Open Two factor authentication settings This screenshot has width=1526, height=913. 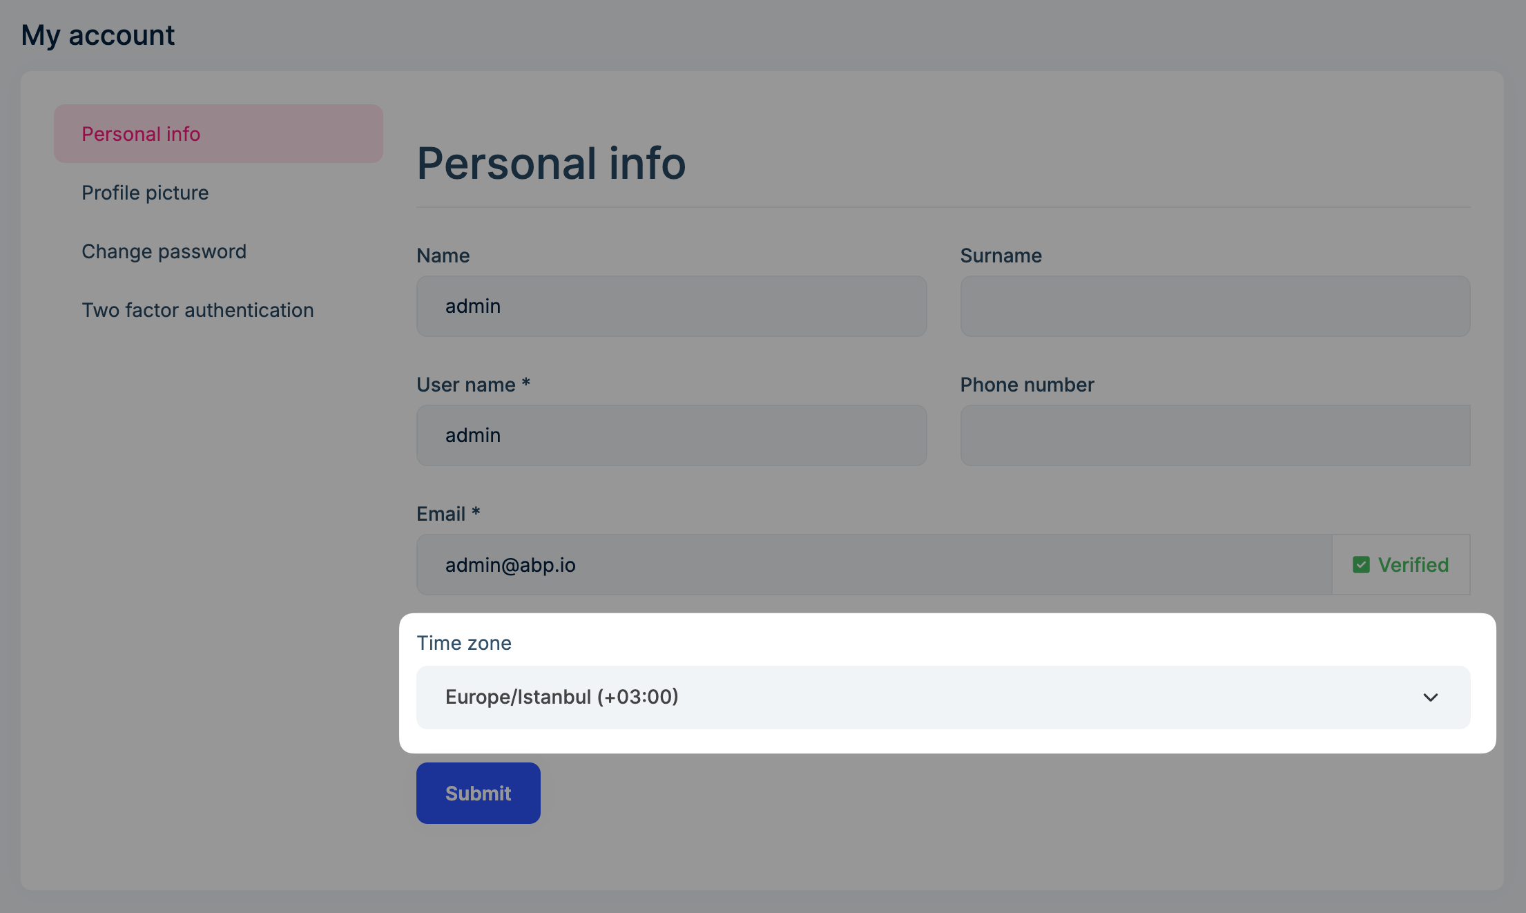[x=197, y=309]
